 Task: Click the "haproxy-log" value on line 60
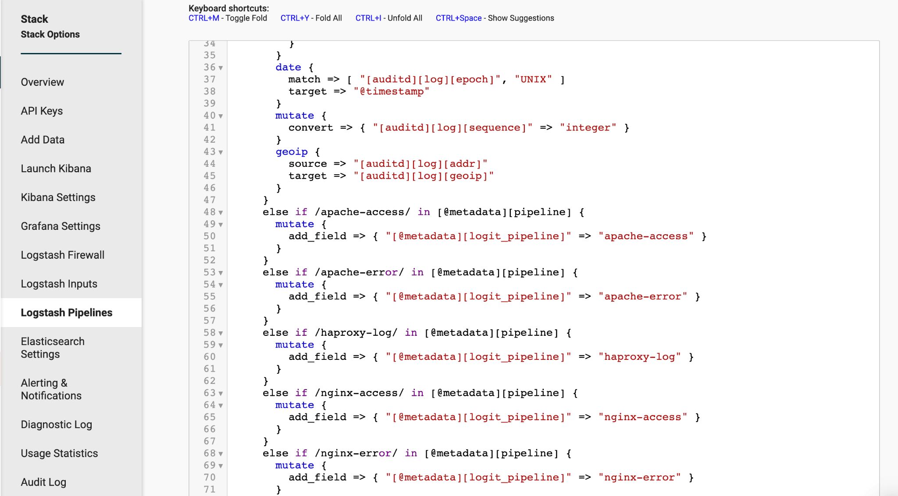640,357
